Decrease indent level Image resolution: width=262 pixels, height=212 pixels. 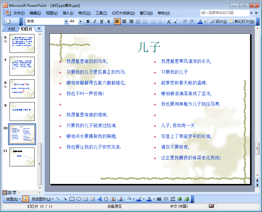click(x=185, y=21)
